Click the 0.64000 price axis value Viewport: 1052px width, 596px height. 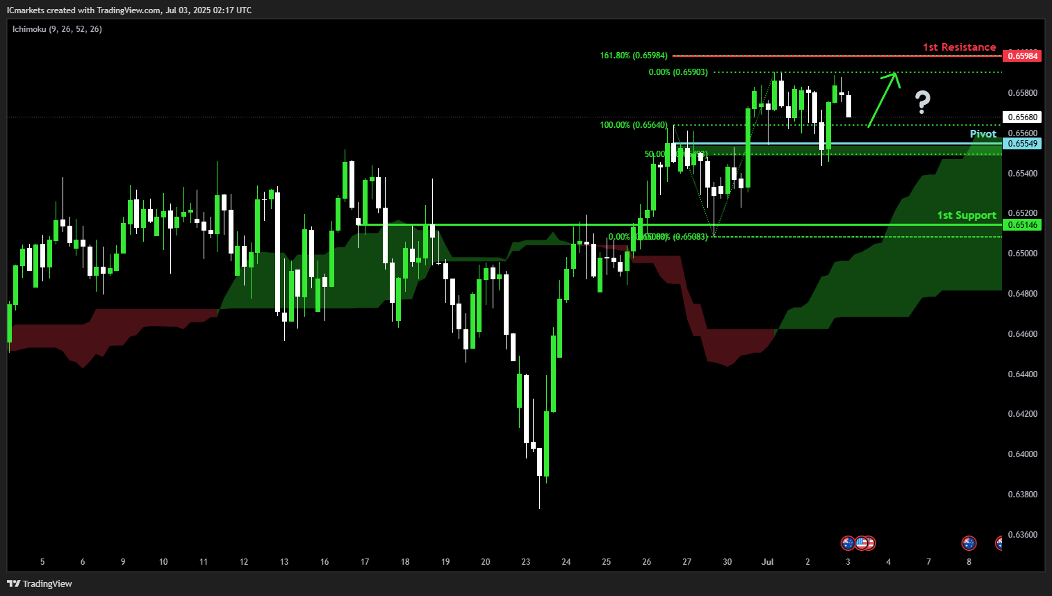(x=1023, y=454)
